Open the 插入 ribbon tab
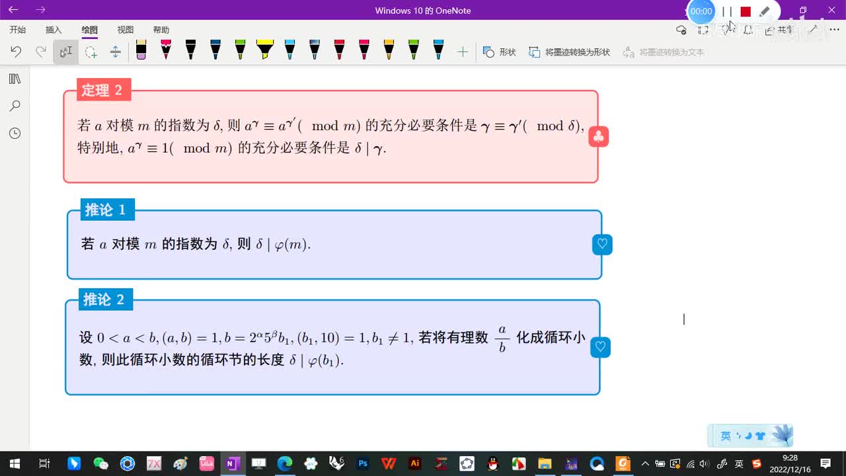 (54, 30)
